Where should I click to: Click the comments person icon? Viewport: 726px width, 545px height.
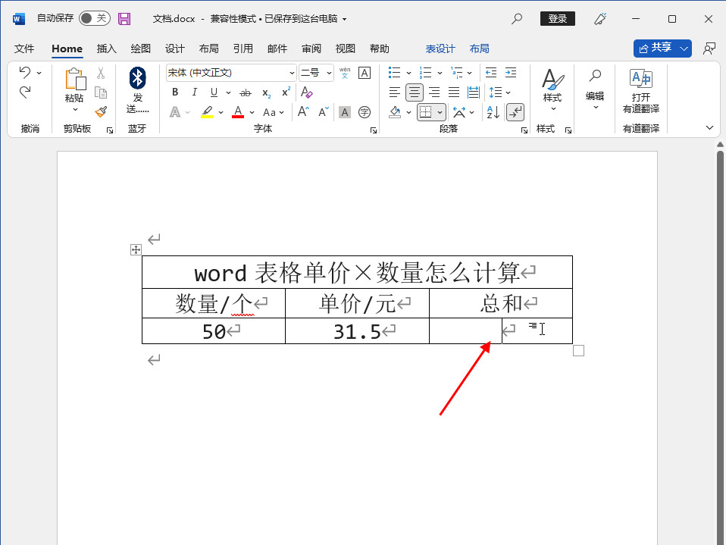709,49
